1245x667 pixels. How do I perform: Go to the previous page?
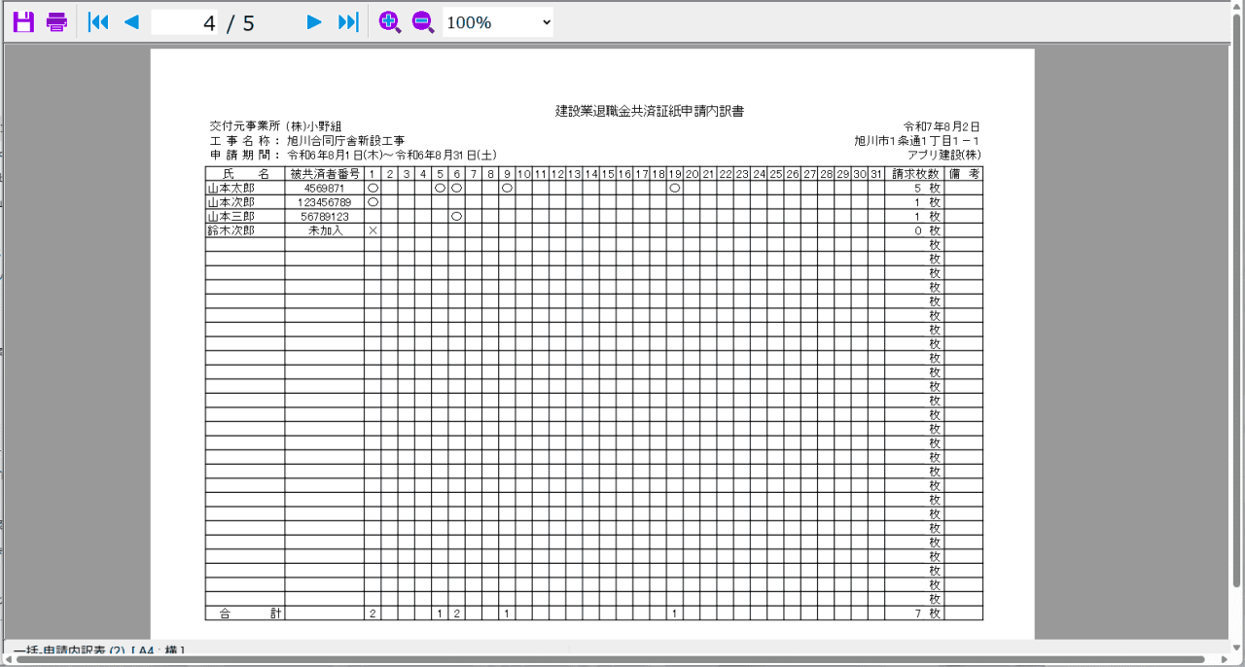tap(131, 22)
